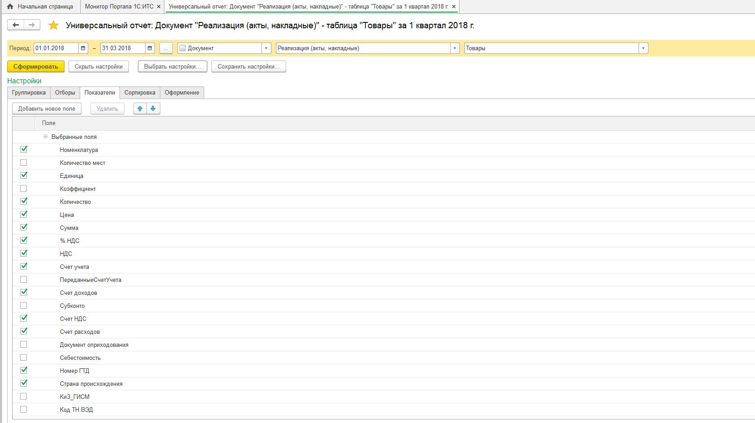Expand the Реализация (акты, накладные) dropdown
This screenshot has height=423, width=755.
click(455, 48)
